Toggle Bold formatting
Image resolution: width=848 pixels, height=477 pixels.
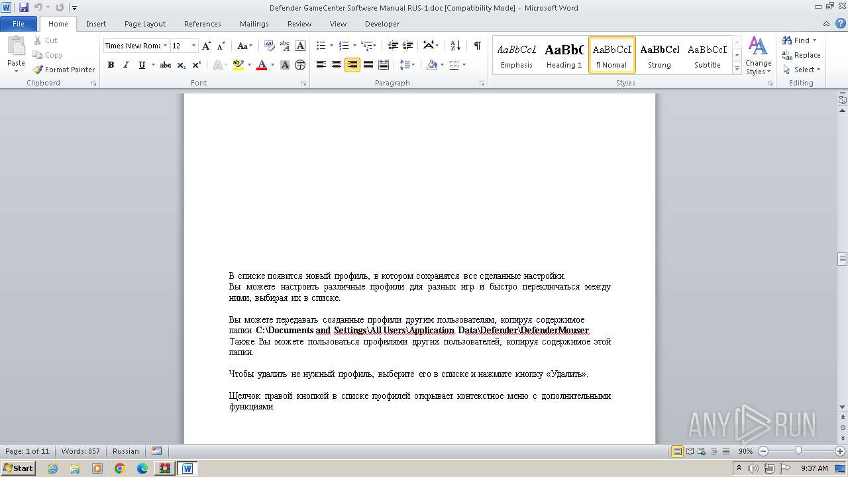[111, 65]
